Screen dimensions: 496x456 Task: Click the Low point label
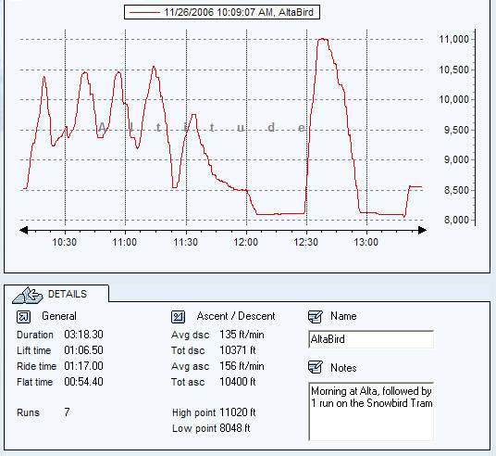[x=194, y=428]
